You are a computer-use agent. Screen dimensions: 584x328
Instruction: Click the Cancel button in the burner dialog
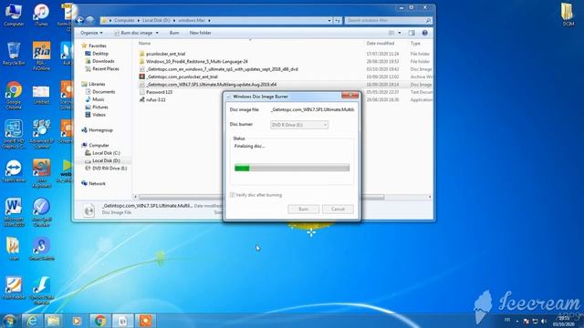(x=338, y=209)
